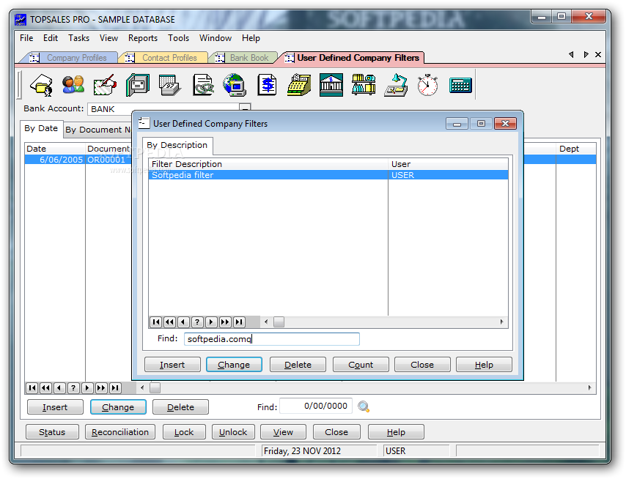Click the linked documents icon
Viewport: 626px width, 479px height.
coord(203,85)
